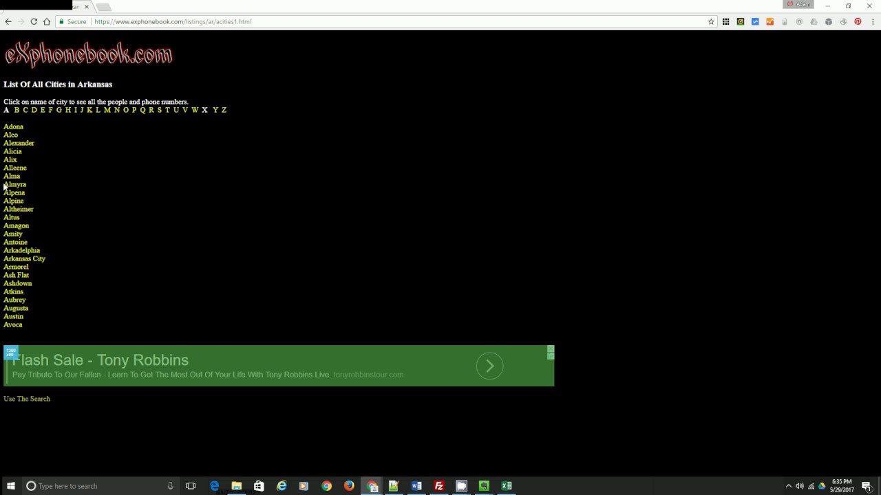
Task: Launch Internet Explorer from taskbar
Action: click(x=282, y=486)
